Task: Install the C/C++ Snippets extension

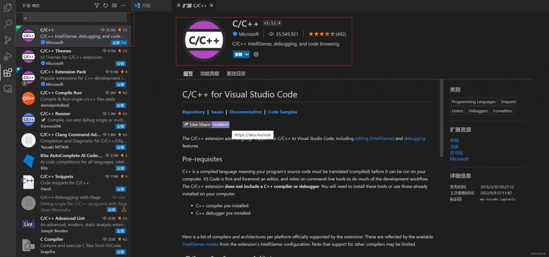Action: click(121, 189)
